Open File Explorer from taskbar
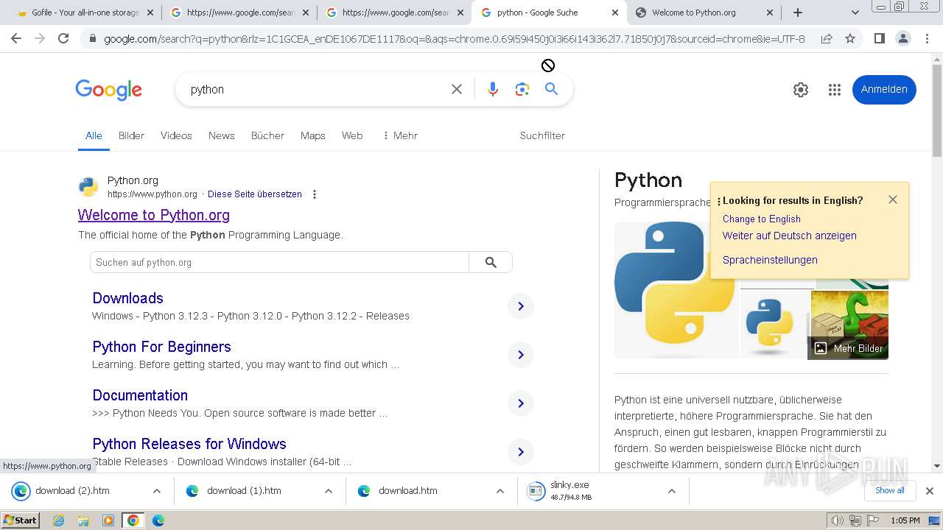The image size is (943, 530). tap(83, 520)
